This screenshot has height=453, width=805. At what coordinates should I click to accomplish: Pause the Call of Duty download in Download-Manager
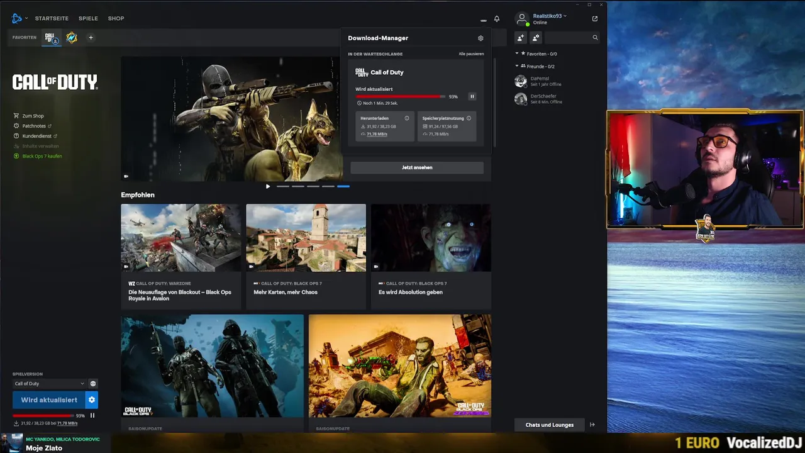coord(472,96)
